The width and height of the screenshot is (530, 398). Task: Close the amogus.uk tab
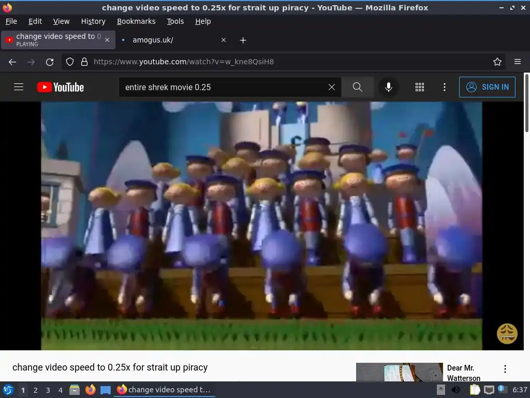(x=224, y=40)
